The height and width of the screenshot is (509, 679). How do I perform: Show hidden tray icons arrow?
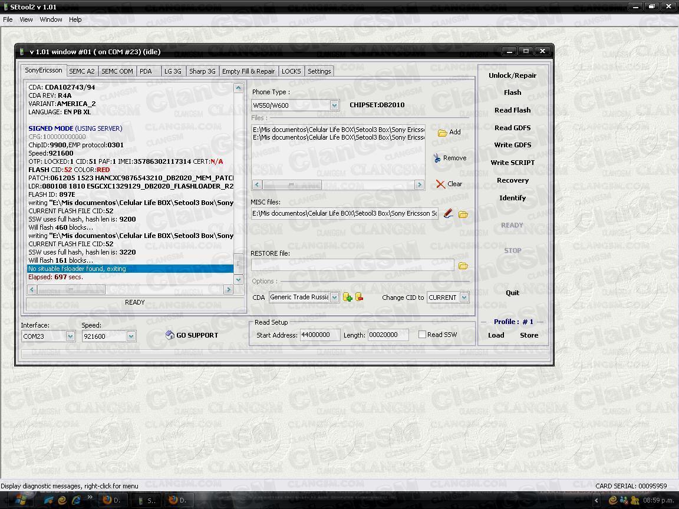[596, 500]
